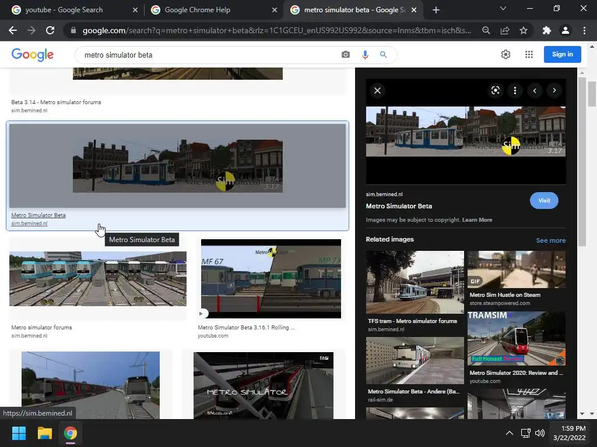Show hidden system tray icons
This screenshot has width=597, height=447.
click(510, 433)
